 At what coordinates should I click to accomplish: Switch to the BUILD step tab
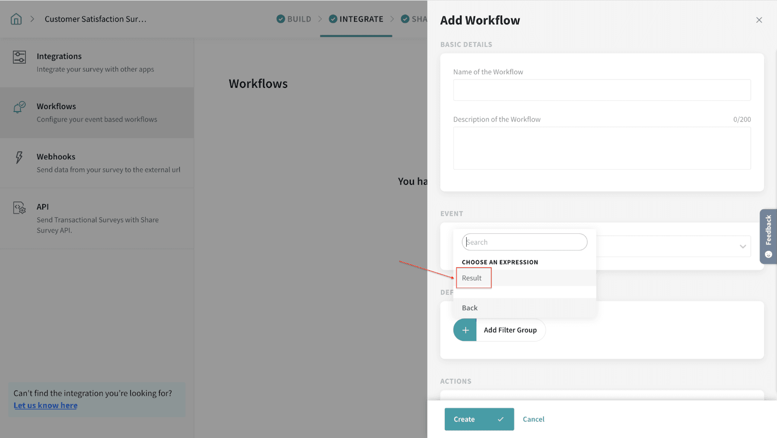coord(294,19)
